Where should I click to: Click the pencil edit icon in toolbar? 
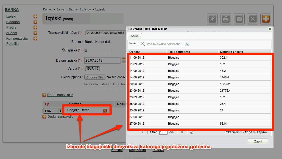tap(212, 19)
